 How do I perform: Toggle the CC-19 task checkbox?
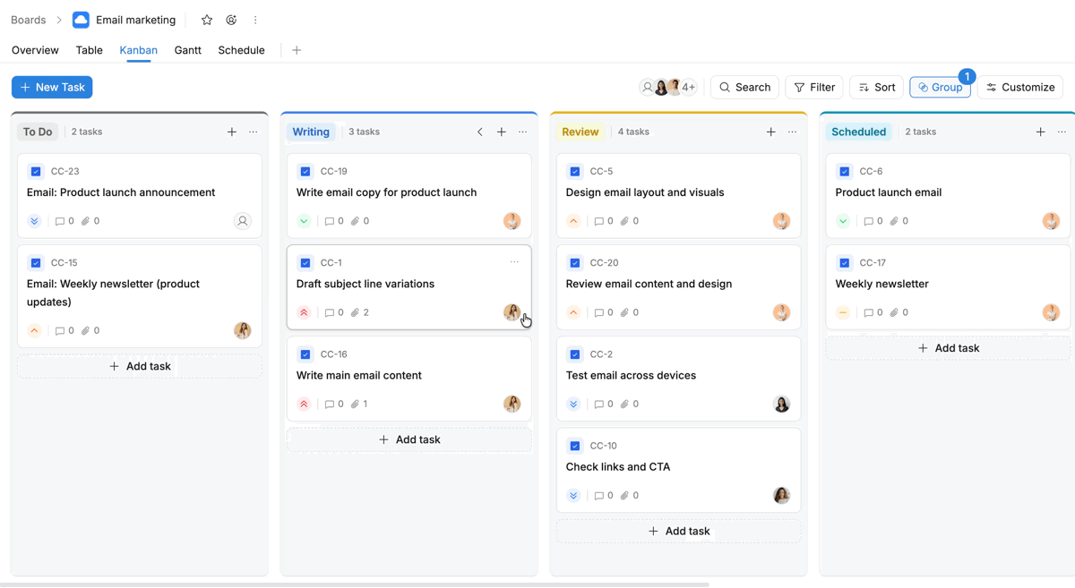(x=305, y=171)
